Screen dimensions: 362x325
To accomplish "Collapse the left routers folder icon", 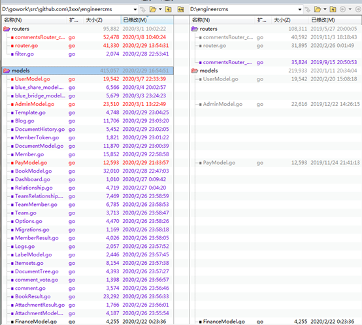I will [7, 29].
